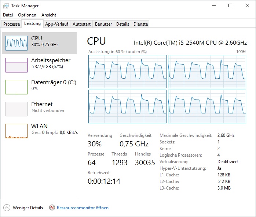The width and height of the screenshot is (256, 217).
Task: Switch to the App-Verlauf tab
Action: pyautogui.click(x=57, y=24)
